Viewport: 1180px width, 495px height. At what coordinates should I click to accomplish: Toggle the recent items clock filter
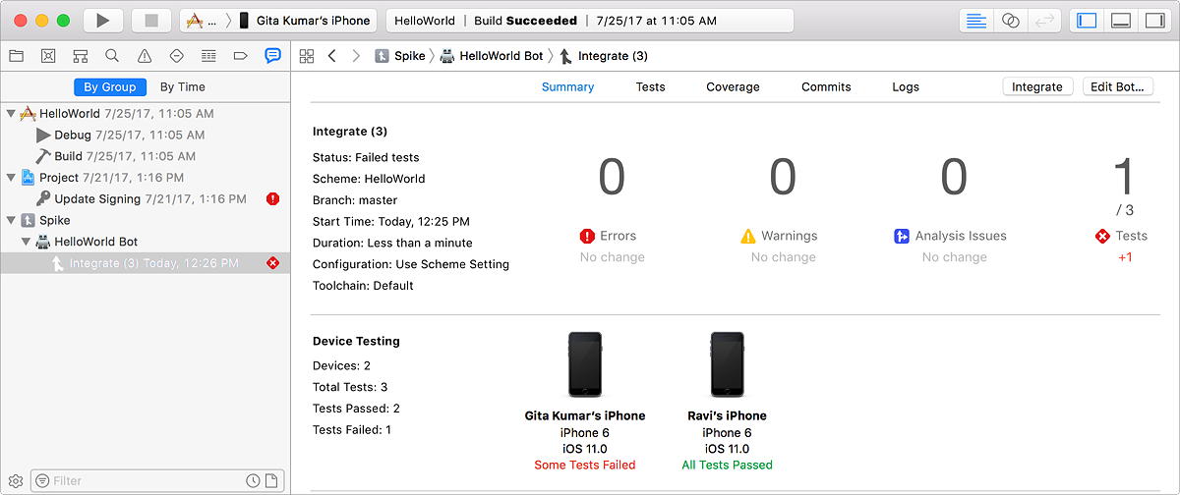(x=253, y=480)
